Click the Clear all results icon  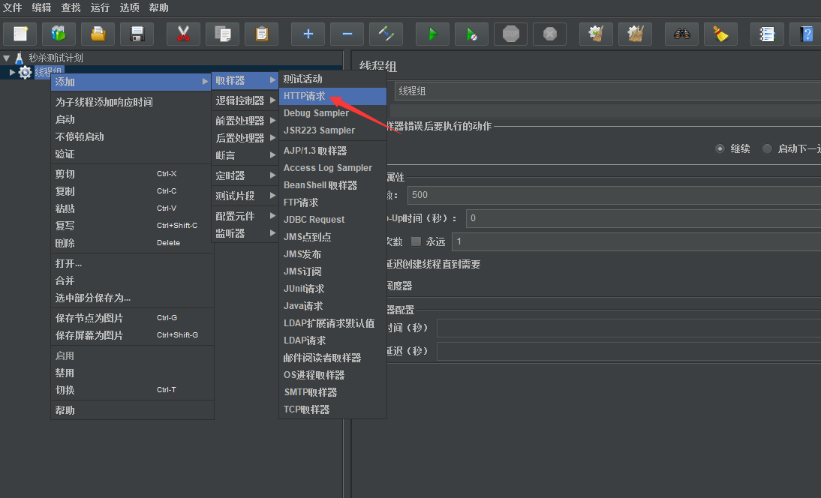click(x=635, y=34)
